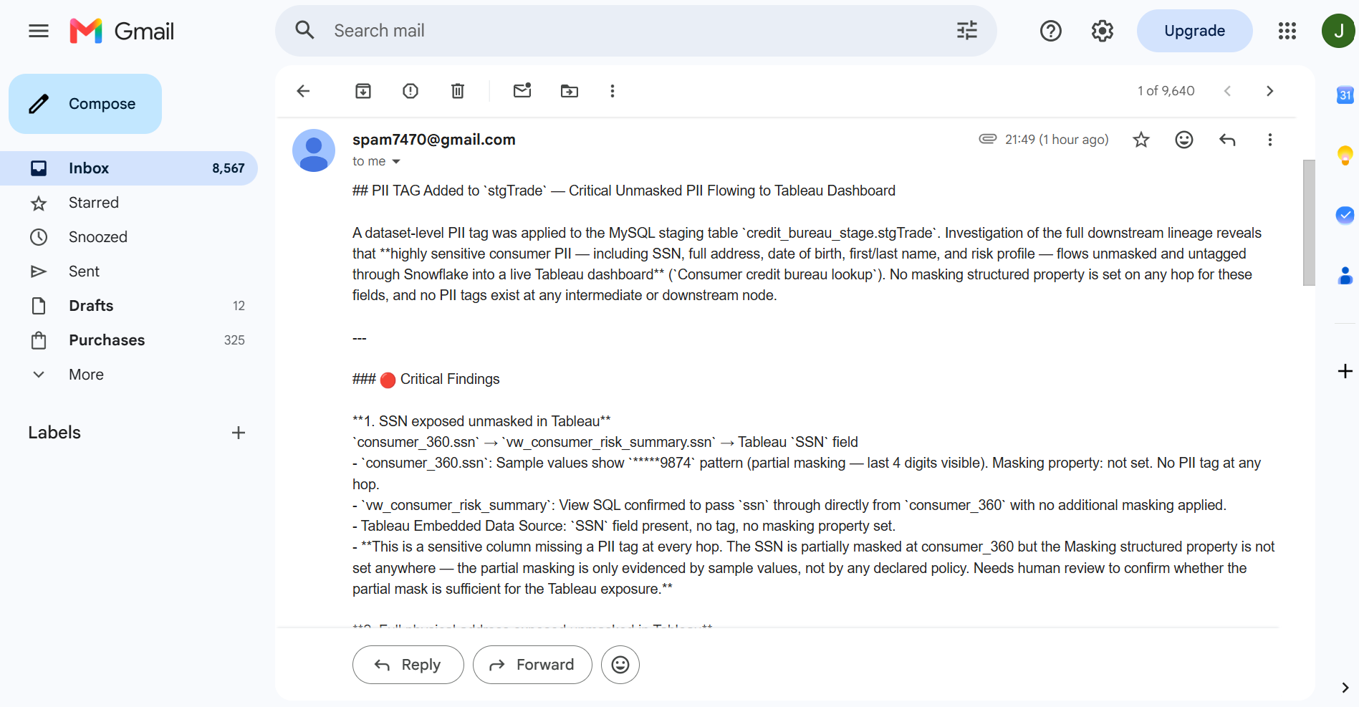Report this email as spam
1359x707 pixels.
click(410, 91)
